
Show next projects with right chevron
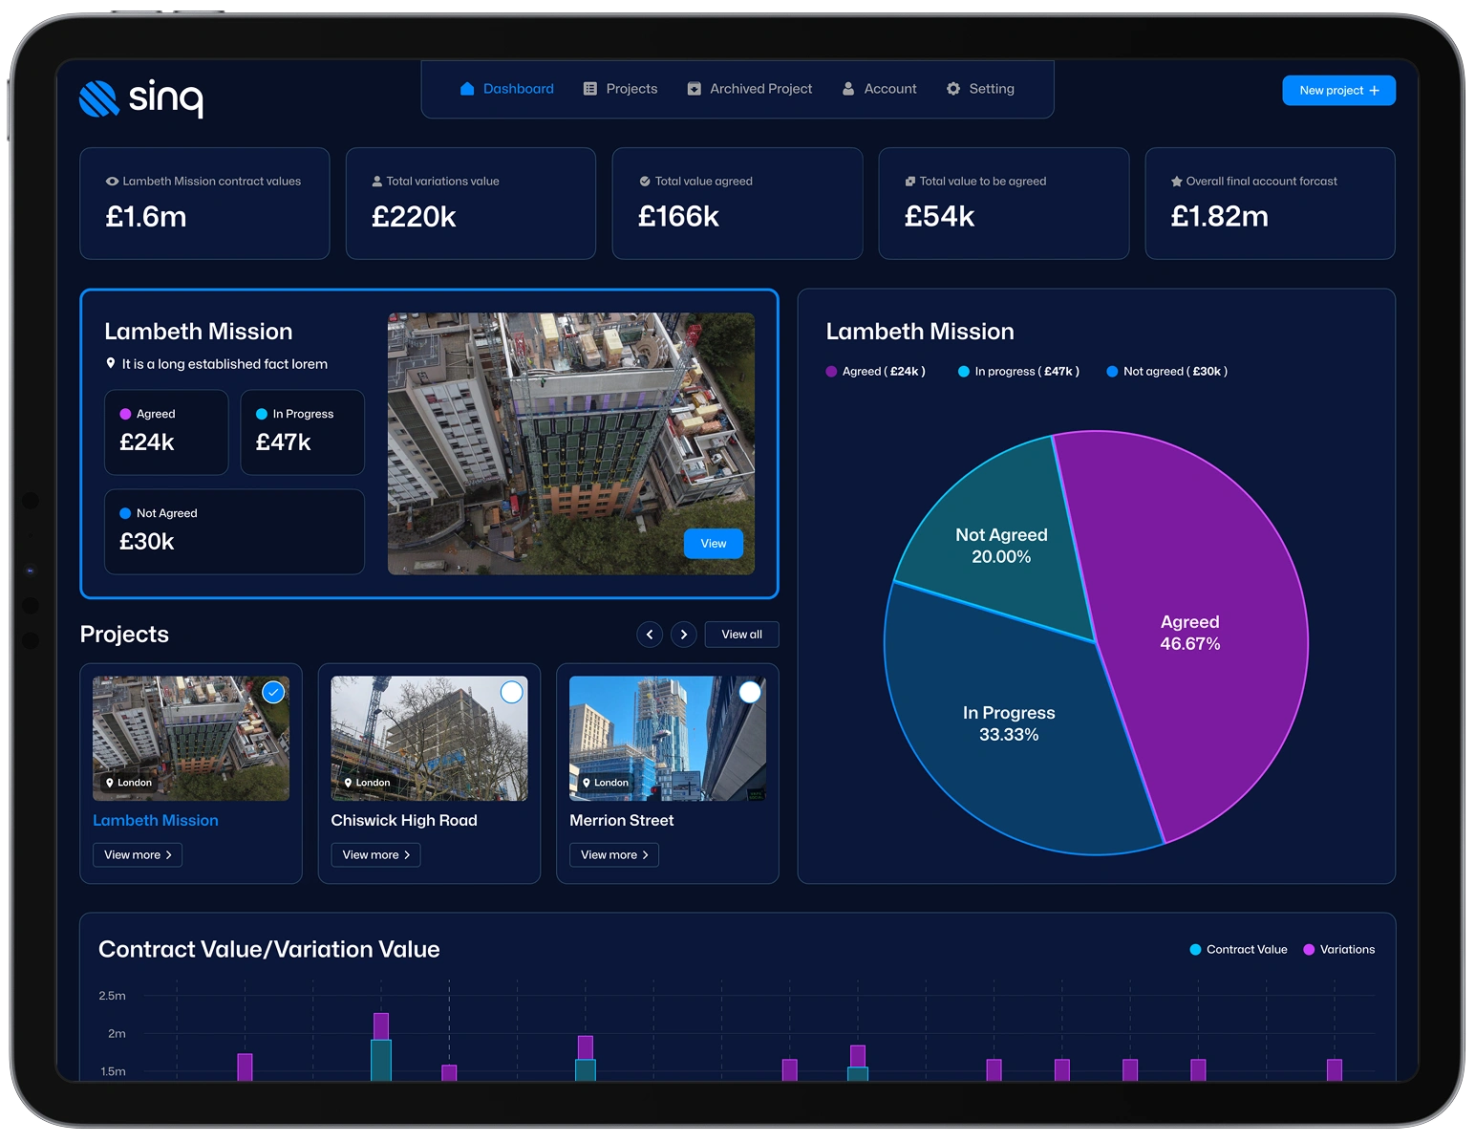coord(684,635)
